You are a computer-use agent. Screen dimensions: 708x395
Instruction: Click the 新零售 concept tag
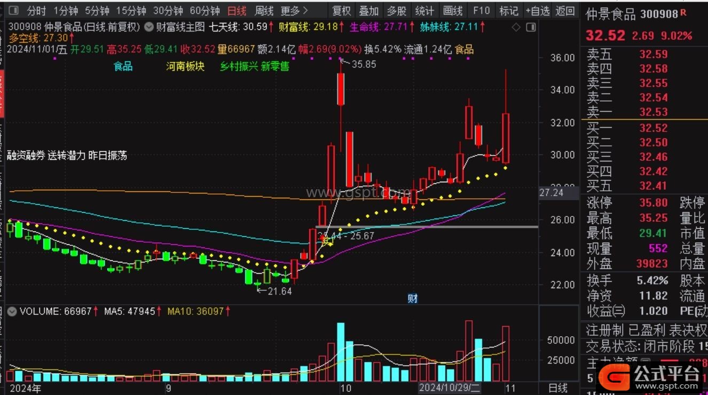[x=275, y=67]
